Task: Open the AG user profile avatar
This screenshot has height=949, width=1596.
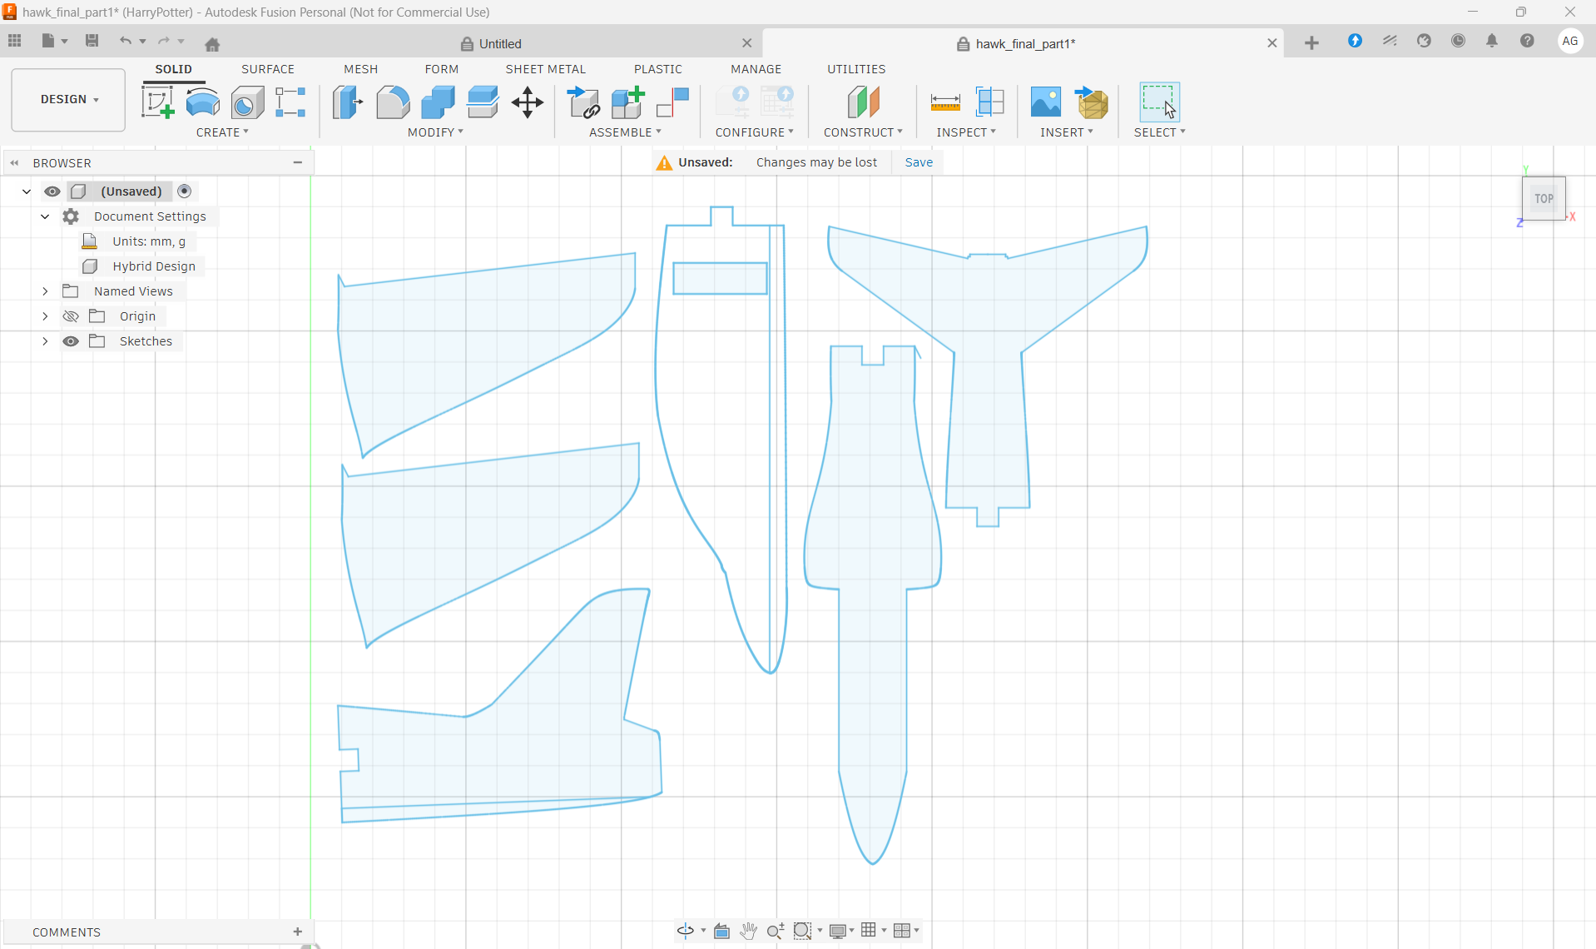Action: 1570,41
